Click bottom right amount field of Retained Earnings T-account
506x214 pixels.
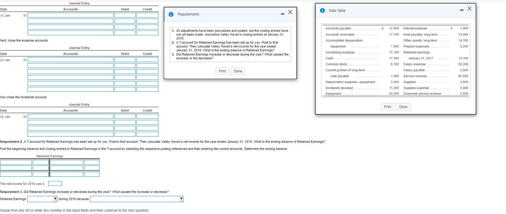tap(92, 174)
